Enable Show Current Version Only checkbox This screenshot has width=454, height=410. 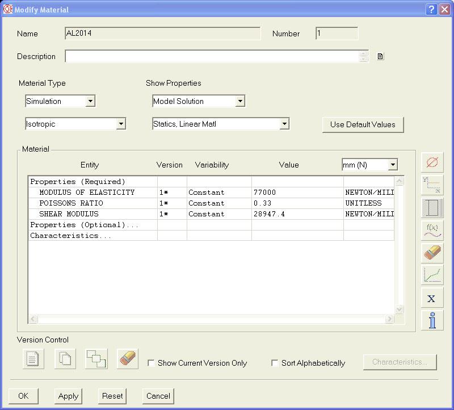click(x=151, y=363)
